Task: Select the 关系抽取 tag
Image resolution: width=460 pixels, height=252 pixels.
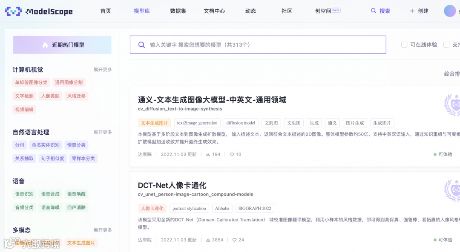Action: coord(24,159)
